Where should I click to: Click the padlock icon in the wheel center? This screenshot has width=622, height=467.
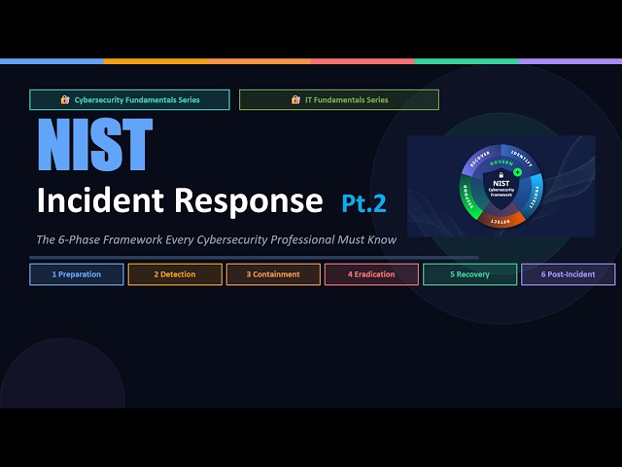tap(501, 175)
